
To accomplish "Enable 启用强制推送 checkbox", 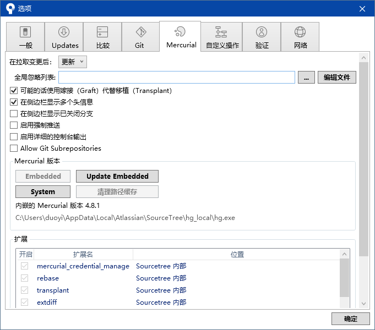I will pos(14,125).
